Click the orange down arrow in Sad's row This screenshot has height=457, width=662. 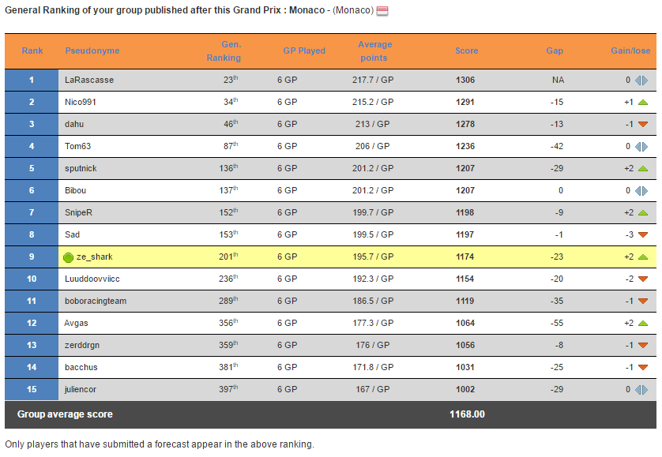pos(642,234)
